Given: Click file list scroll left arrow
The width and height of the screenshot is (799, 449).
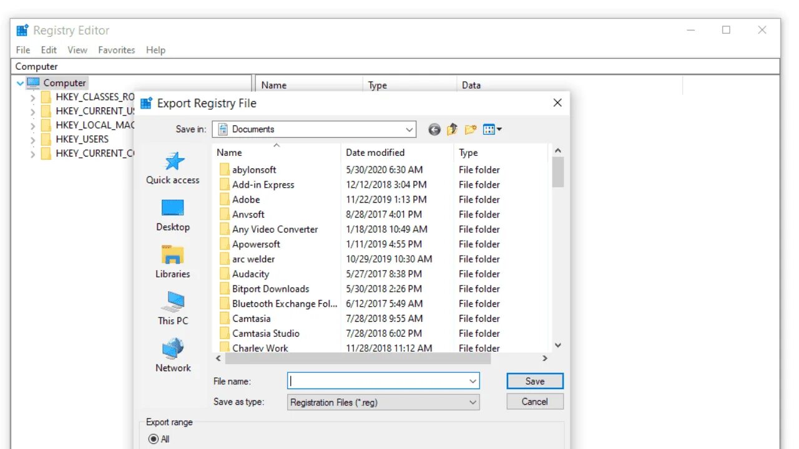Looking at the screenshot, I should (x=218, y=359).
